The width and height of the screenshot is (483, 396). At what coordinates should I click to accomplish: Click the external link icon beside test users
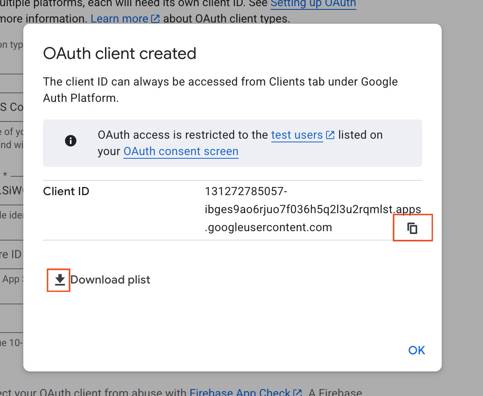[330, 135]
